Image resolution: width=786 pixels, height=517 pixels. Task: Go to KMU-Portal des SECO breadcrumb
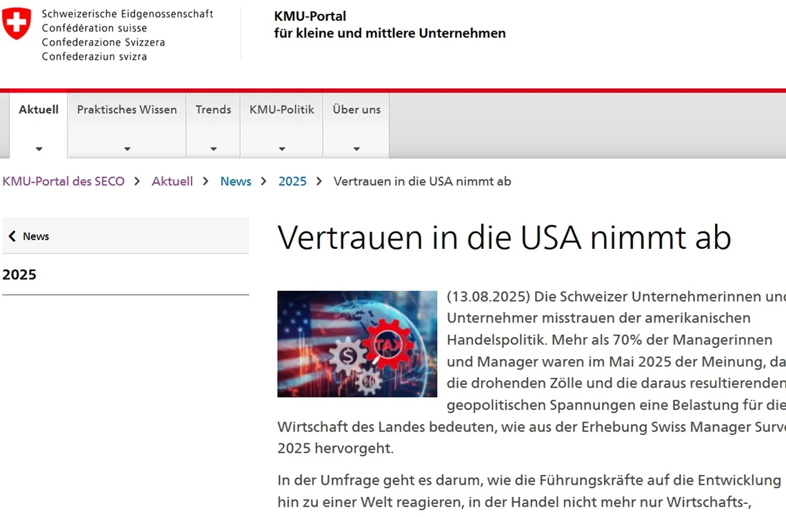pyautogui.click(x=63, y=181)
